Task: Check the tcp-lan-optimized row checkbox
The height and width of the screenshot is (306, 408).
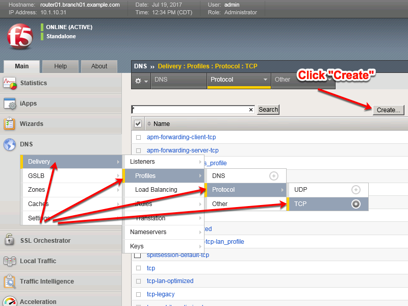Action: click(138, 282)
